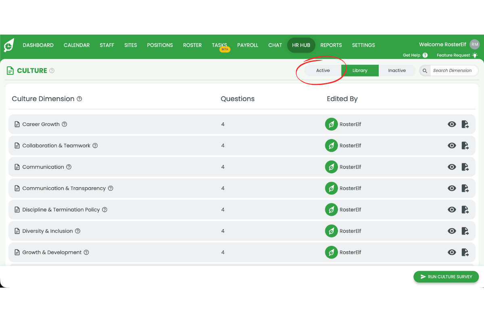This screenshot has width=484, height=322.
Task: Click the export icon for Collaboration & Teamwork
Action: (x=465, y=146)
